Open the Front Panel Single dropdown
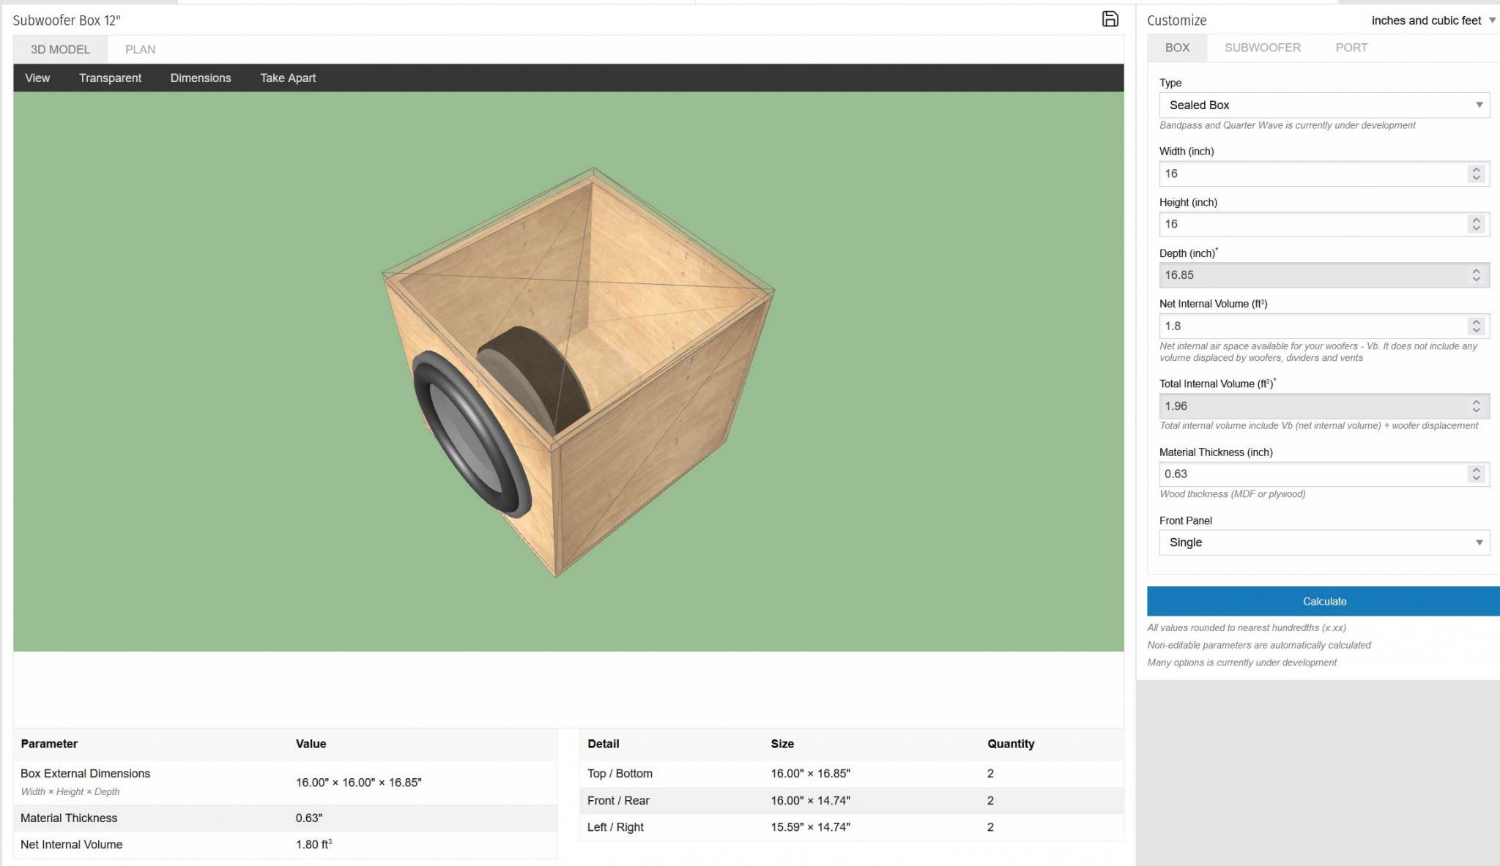The image size is (1500, 866). point(1324,542)
